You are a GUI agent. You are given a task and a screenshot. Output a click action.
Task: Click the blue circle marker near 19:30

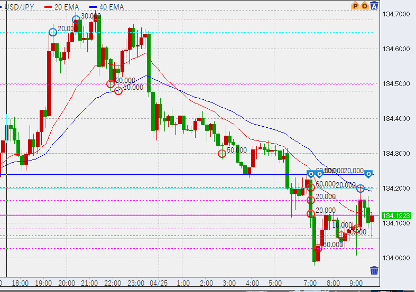[x=53, y=32]
